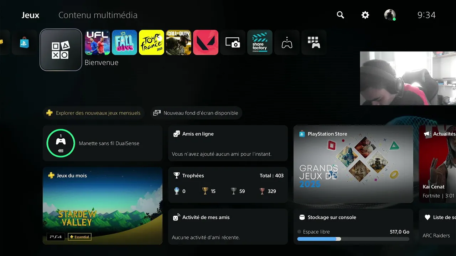Open the Manette sans fil DualSense card
456x256 pixels.
103,143
